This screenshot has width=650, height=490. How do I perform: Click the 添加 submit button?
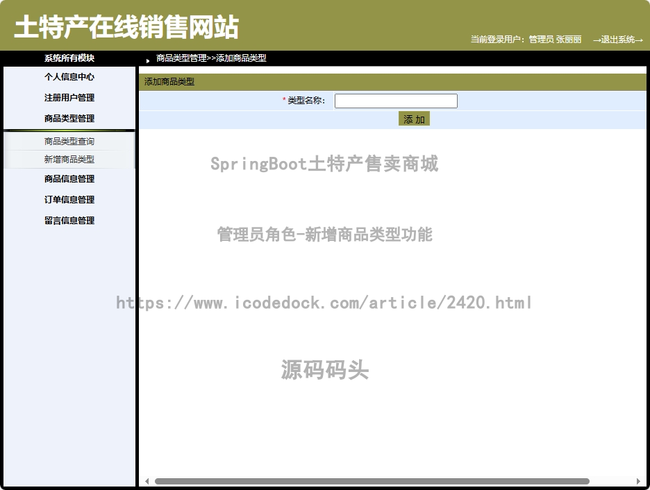tap(414, 119)
